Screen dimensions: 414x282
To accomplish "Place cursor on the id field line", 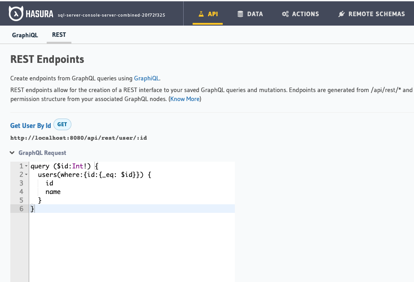I will pyautogui.click(x=50, y=183).
